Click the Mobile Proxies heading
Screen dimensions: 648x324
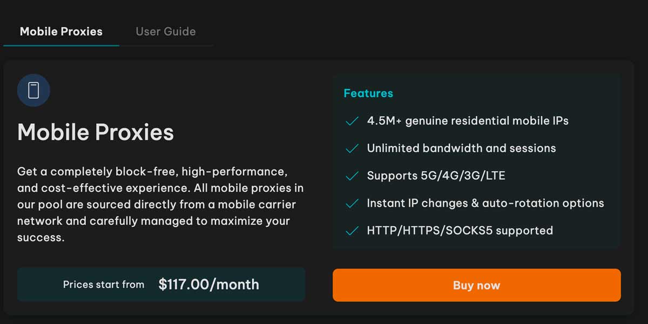tap(96, 132)
